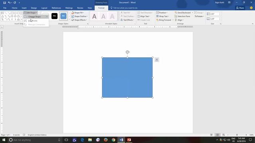Select the star shape in Insert Shapes gallery

18,19
